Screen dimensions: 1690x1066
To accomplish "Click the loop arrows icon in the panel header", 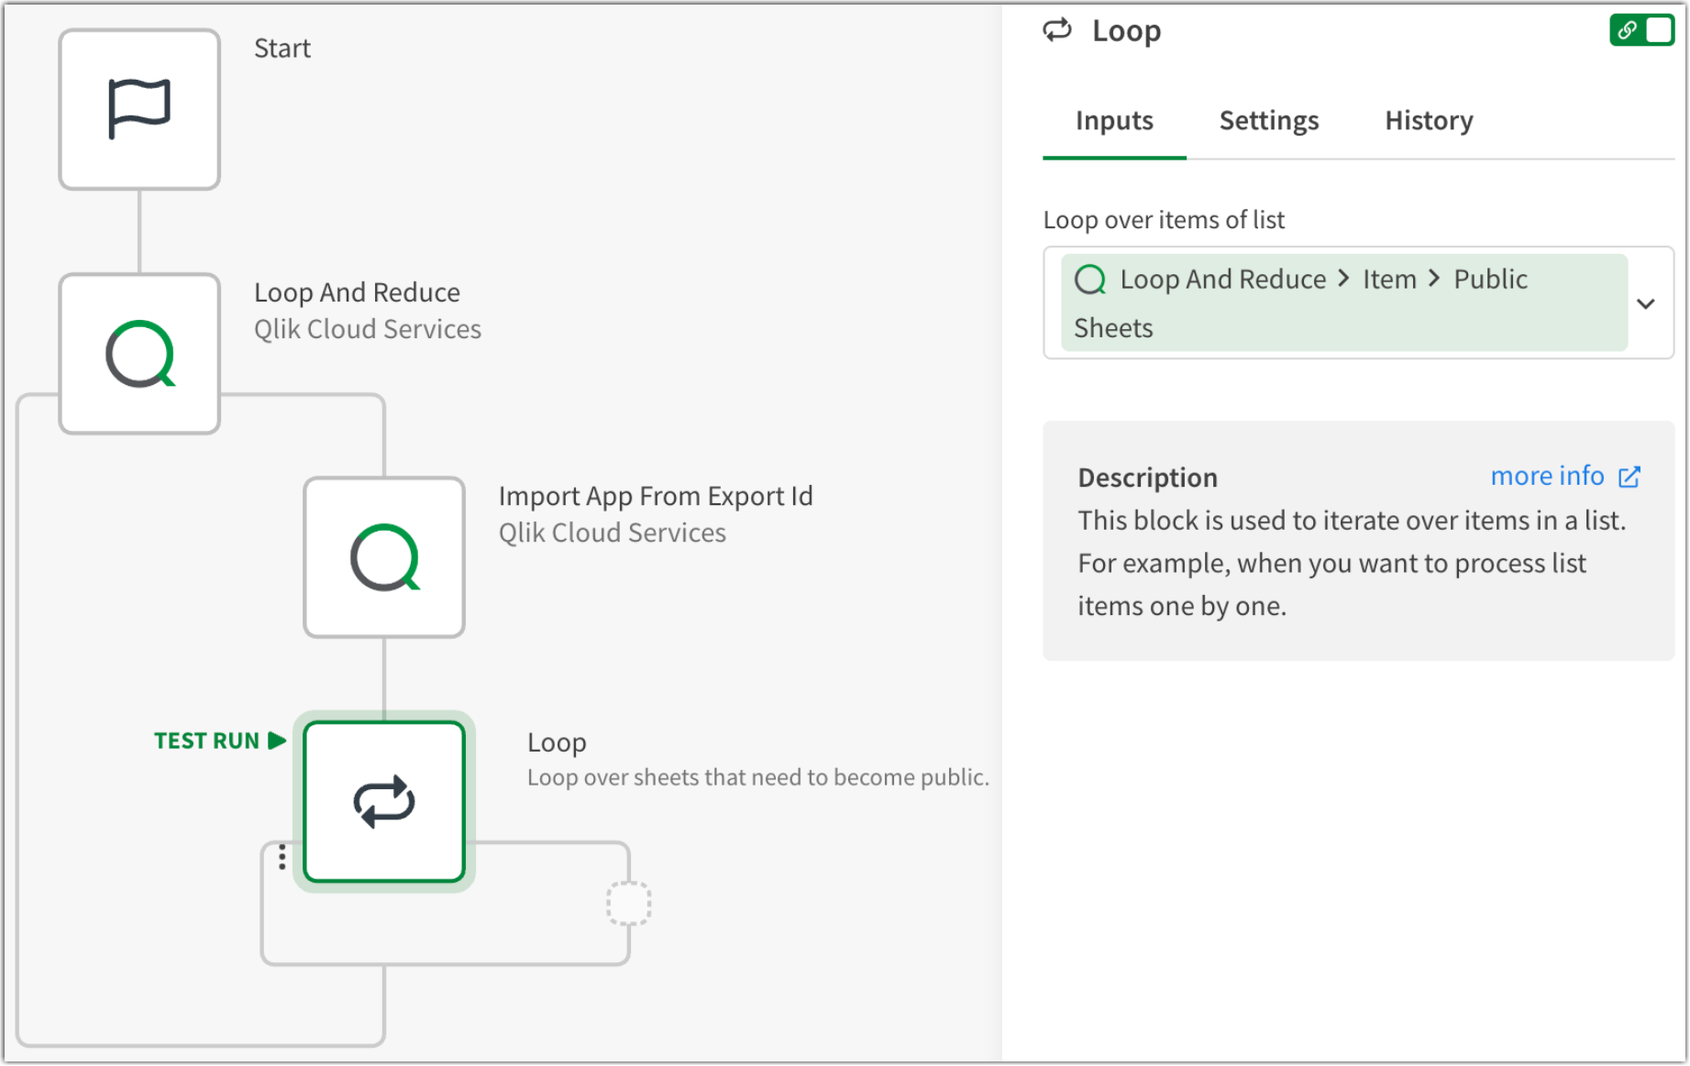I will (x=1057, y=30).
